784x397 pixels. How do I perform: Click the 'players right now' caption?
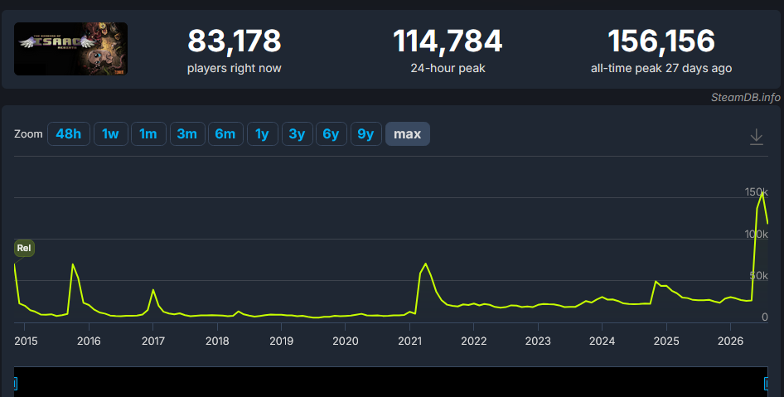click(234, 69)
